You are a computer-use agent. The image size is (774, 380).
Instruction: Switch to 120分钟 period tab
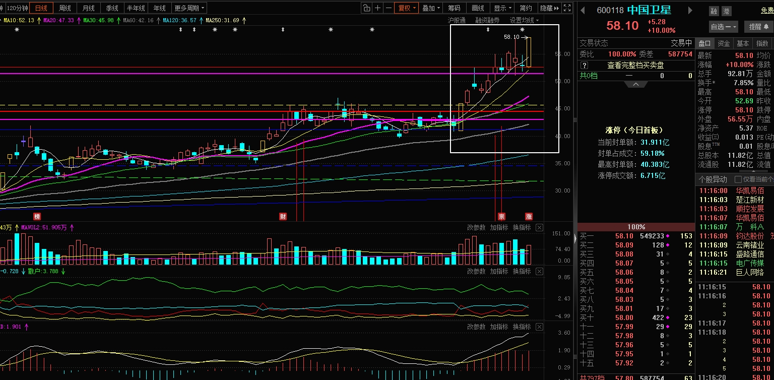(18, 8)
